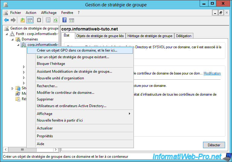Click the Détecter button
The width and height of the screenshot is (232, 162).
click(x=214, y=145)
